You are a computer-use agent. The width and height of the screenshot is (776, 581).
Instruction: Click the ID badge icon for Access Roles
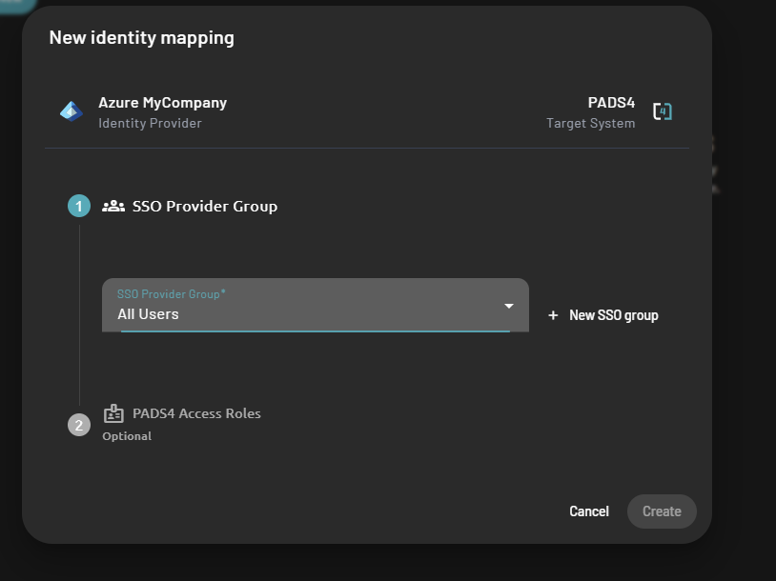point(113,414)
